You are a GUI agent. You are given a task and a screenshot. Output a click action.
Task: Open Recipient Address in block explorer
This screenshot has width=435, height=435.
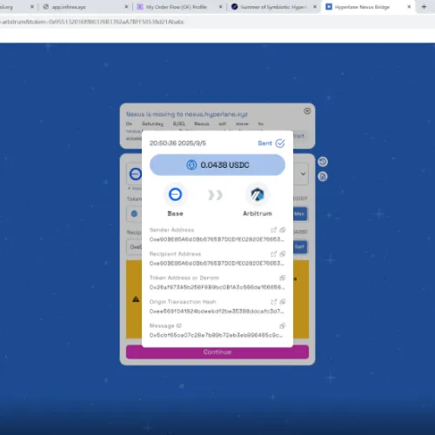(x=273, y=254)
